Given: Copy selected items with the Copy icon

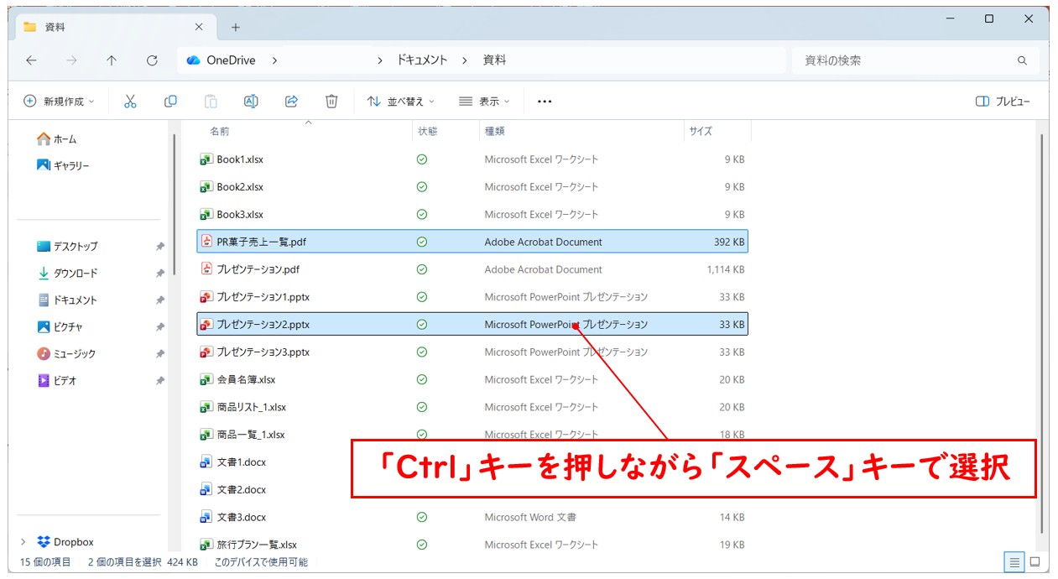Looking at the screenshot, I should pos(170,101).
